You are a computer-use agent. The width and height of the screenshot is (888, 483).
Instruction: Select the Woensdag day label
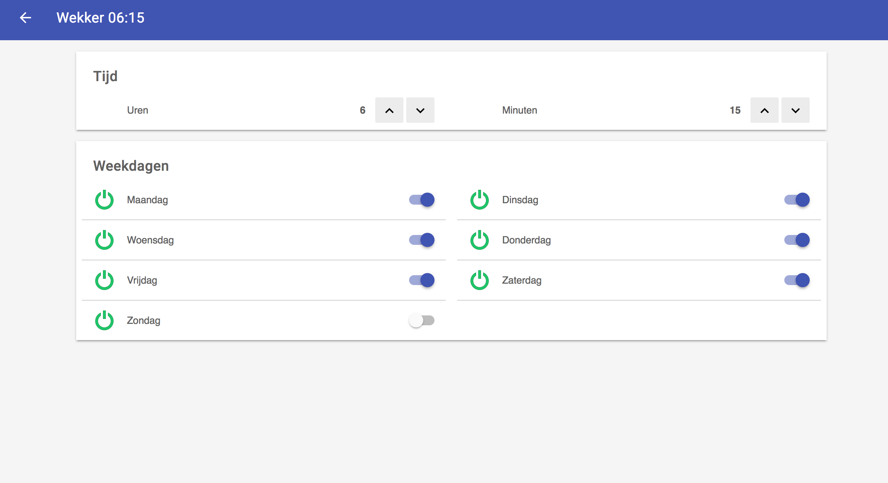coord(150,240)
